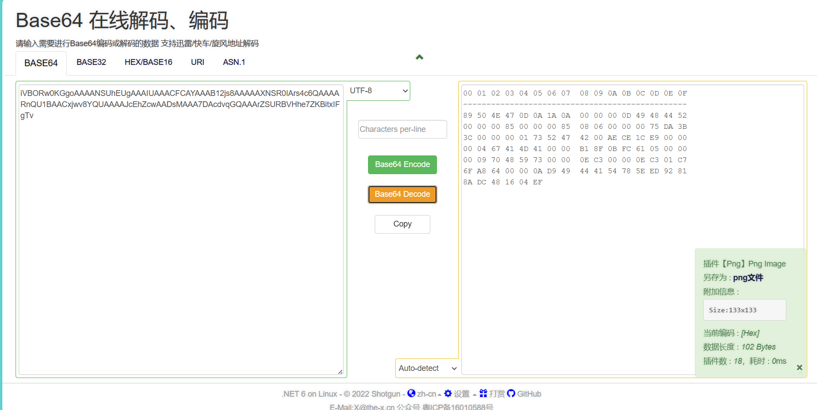
Task: Click the Base64 Decode button
Action: 402,194
